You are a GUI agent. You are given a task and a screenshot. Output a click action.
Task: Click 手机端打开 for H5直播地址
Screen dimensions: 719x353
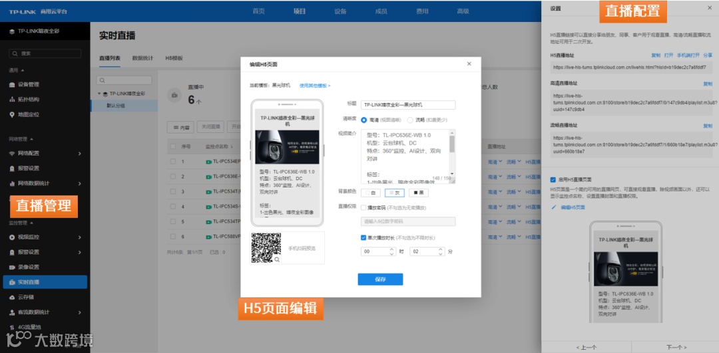[x=689, y=55]
